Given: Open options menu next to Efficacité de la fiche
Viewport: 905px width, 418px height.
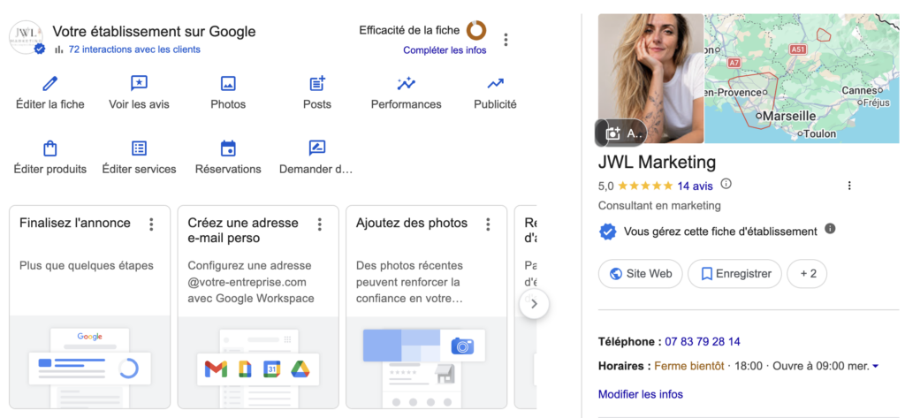Looking at the screenshot, I should (506, 40).
